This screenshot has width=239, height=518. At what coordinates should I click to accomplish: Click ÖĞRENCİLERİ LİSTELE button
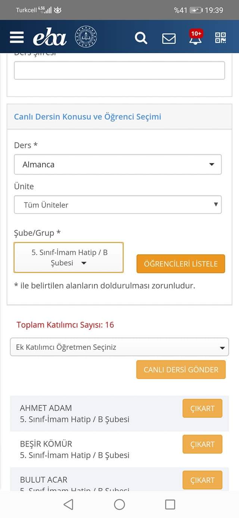tap(181, 264)
